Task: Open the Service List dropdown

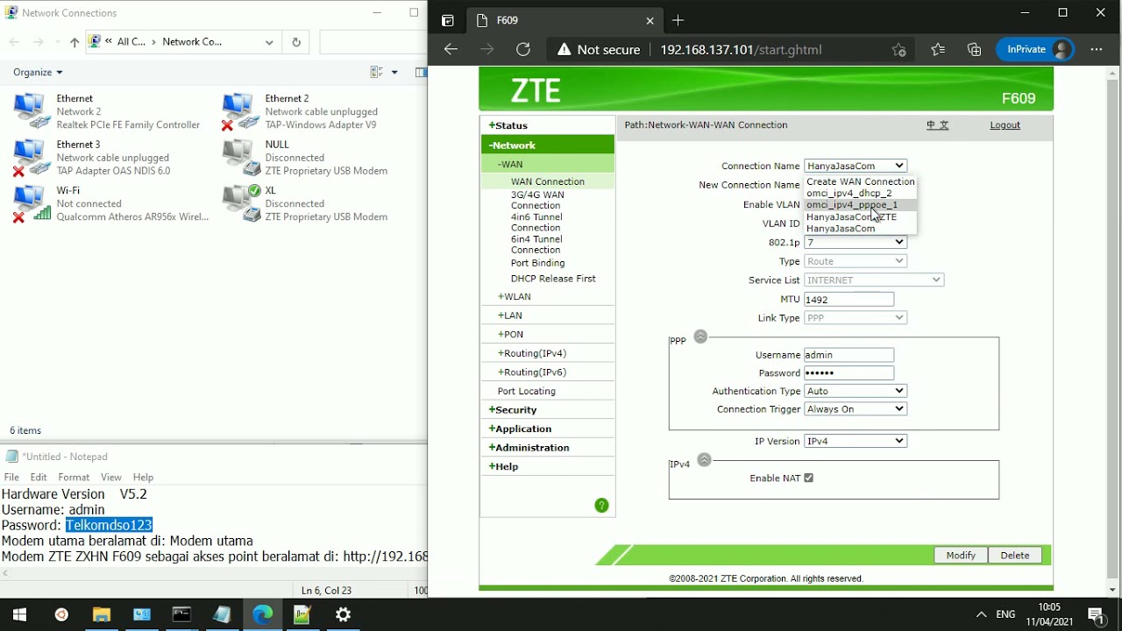Action: [x=874, y=280]
